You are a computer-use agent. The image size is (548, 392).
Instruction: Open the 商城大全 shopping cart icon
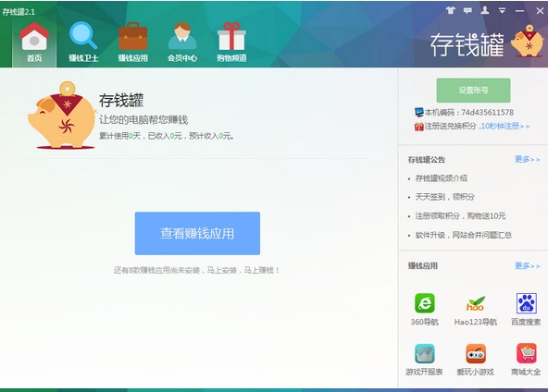pos(526,353)
